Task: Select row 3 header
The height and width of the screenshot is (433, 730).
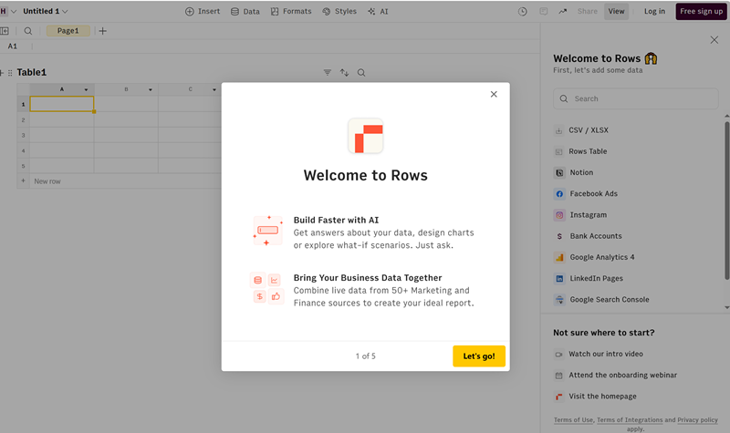Action: [x=24, y=135]
